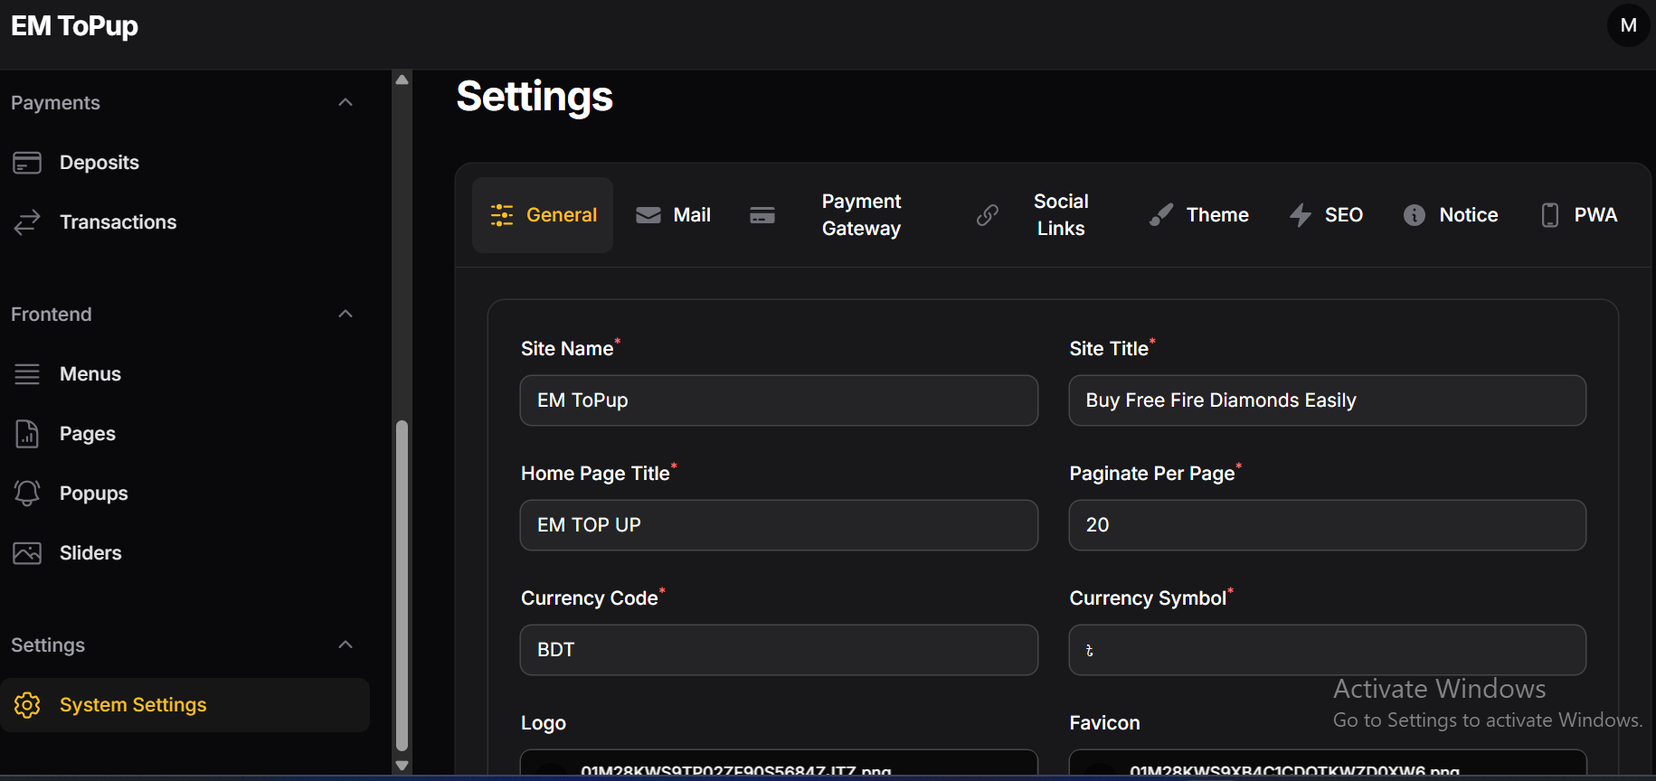Click the EM ToPup brand logo
The width and height of the screenshot is (1656, 781).
click(74, 25)
